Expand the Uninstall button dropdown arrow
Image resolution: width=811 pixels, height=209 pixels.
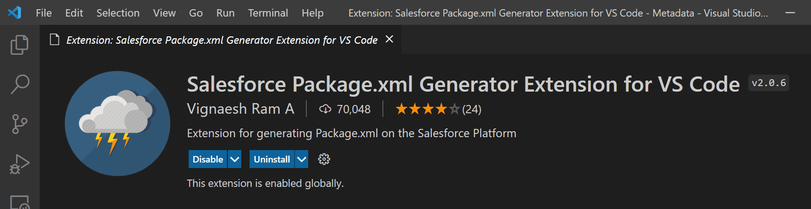point(302,159)
